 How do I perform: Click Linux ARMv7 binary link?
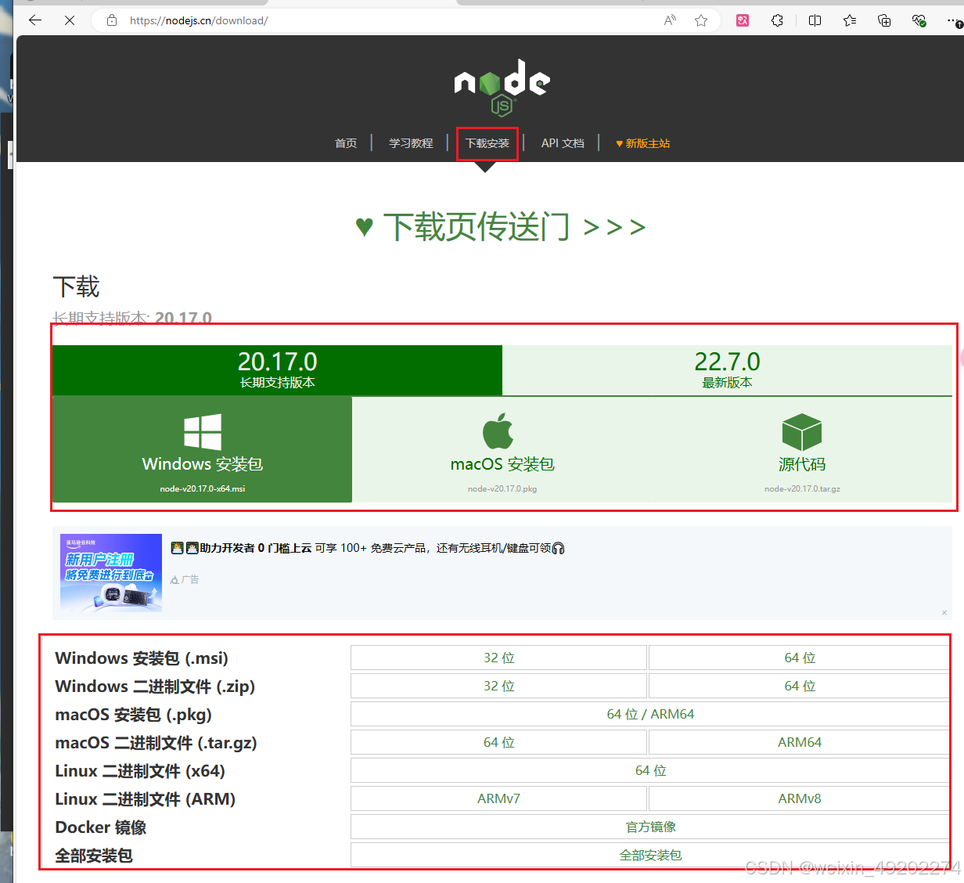(498, 798)
